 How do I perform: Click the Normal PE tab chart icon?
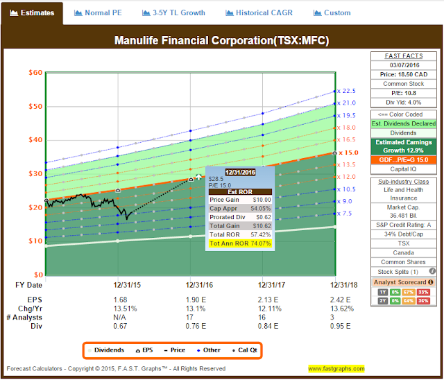78,13
